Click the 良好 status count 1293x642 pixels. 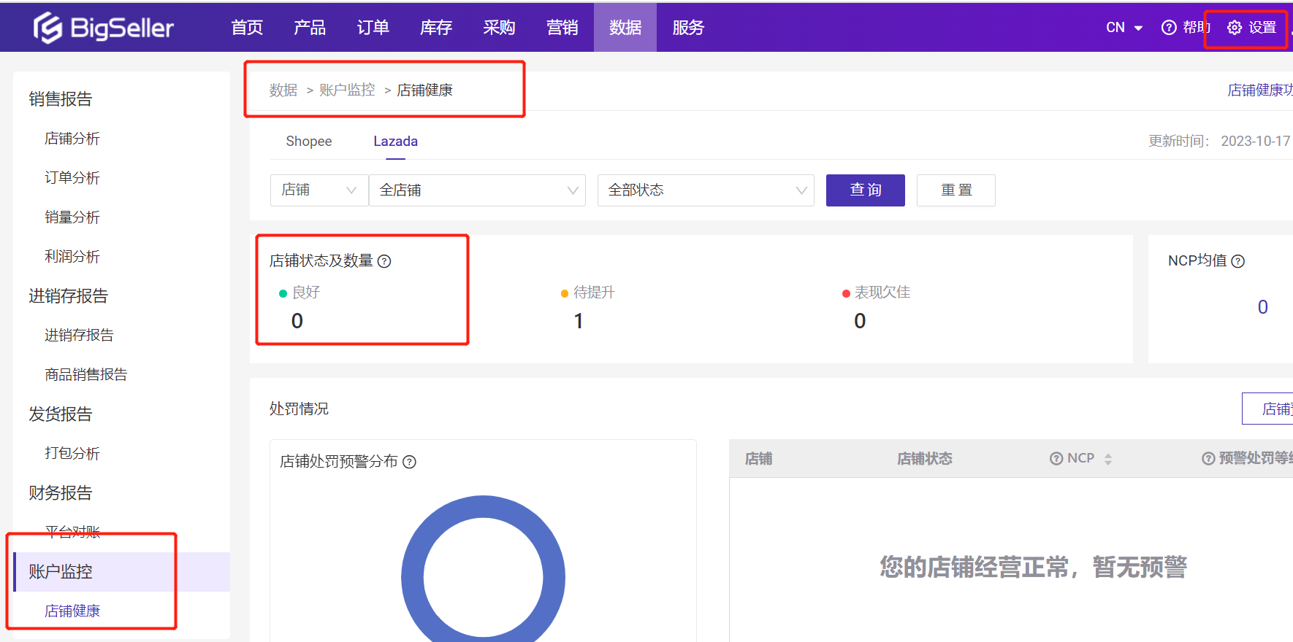point(297,321)
